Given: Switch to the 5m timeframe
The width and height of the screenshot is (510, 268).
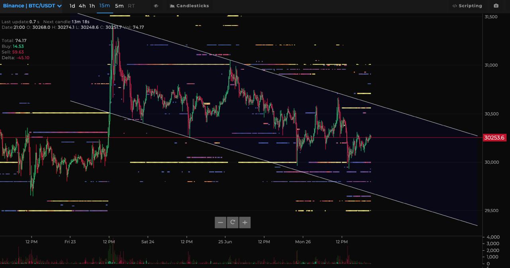Looking at the screenshot, I should click(x=119, y=6).
